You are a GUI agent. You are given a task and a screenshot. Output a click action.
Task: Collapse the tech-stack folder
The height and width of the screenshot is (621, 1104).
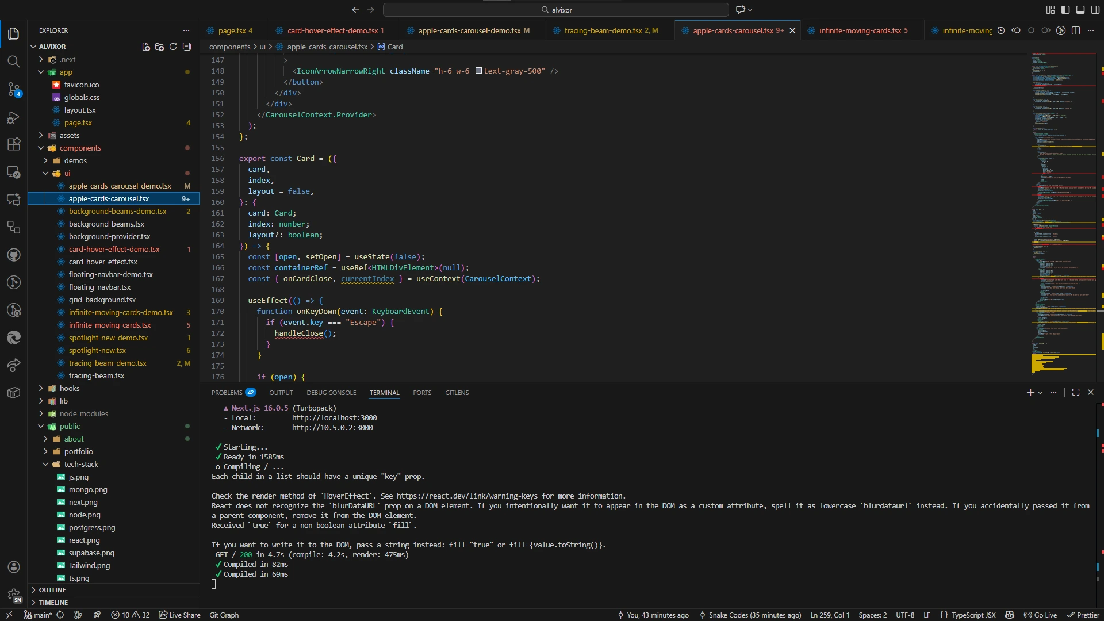81,464
